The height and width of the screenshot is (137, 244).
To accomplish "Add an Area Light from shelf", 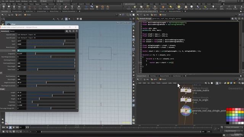I will (x=148, y=7).
